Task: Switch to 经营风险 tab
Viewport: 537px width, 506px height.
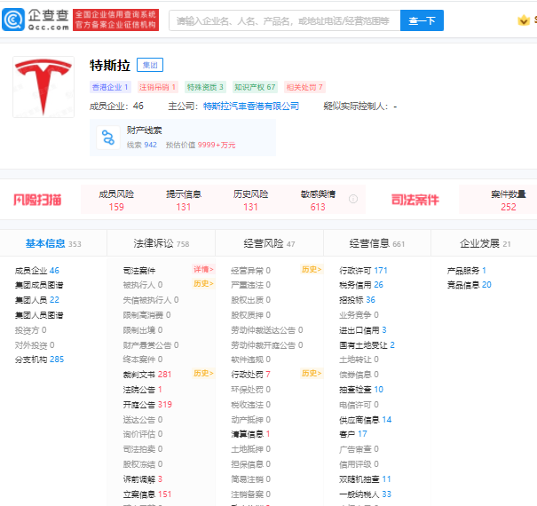Action: coord(269,243)
